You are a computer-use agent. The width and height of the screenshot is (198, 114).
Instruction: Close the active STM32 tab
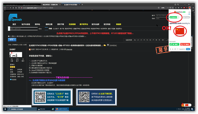(79, 5)
